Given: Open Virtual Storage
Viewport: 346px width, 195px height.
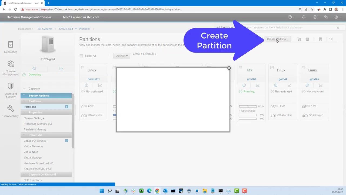Looking at the screenshot, I should (33, 158).
